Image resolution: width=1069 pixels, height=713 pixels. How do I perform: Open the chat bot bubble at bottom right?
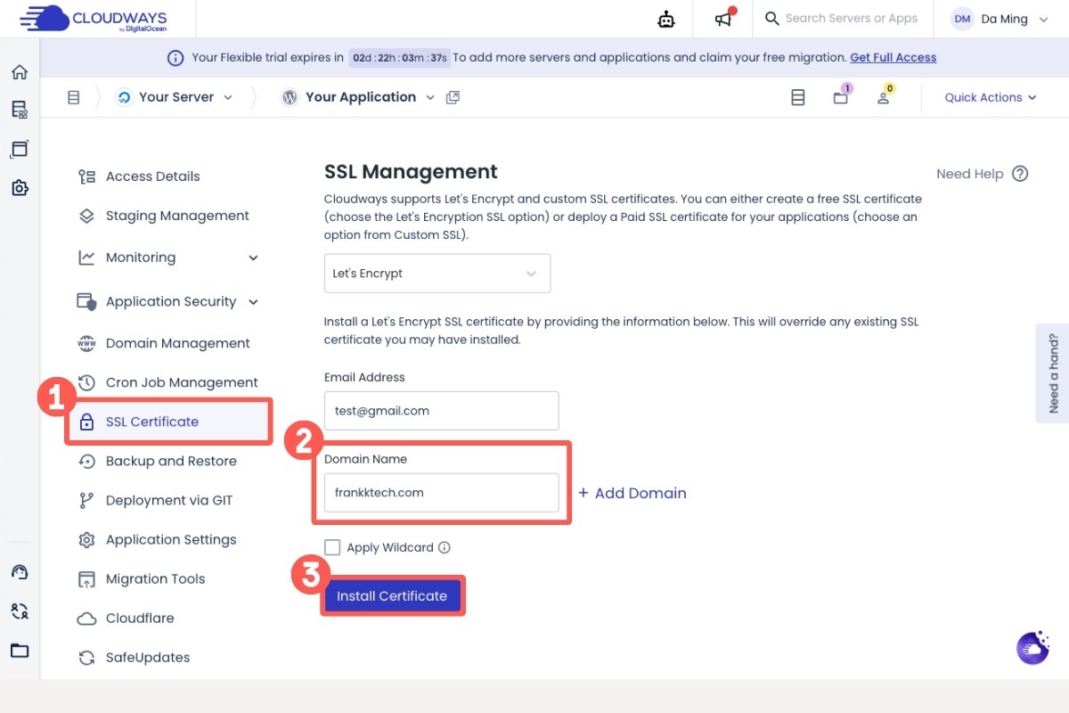[x=1032, y=648]
